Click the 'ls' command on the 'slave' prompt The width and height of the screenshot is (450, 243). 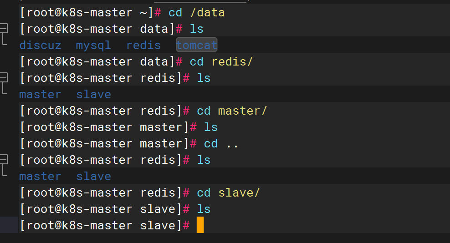click(x=204, y=209)
